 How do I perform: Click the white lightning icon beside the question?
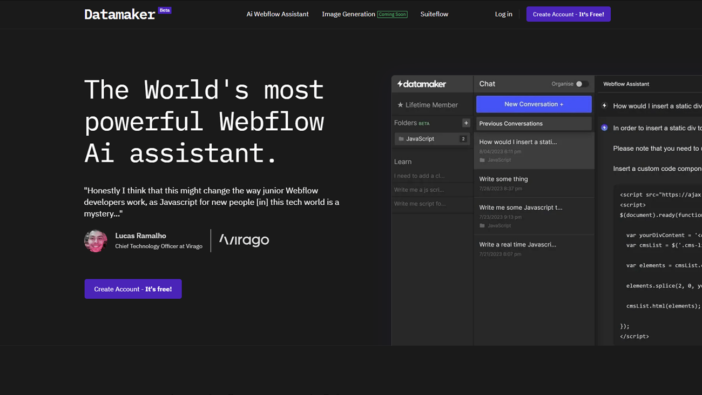pyautogui.click(x=604, y=106)
